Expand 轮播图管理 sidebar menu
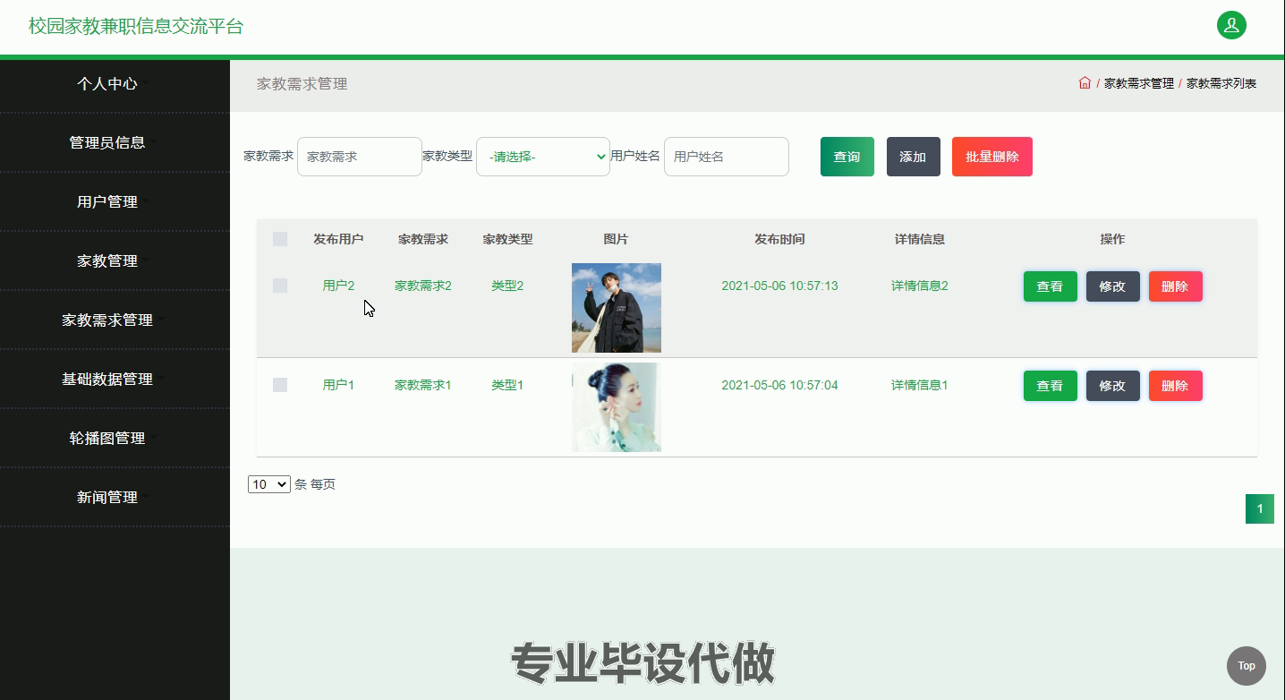Screen dimensions: 1285x700 107,438
